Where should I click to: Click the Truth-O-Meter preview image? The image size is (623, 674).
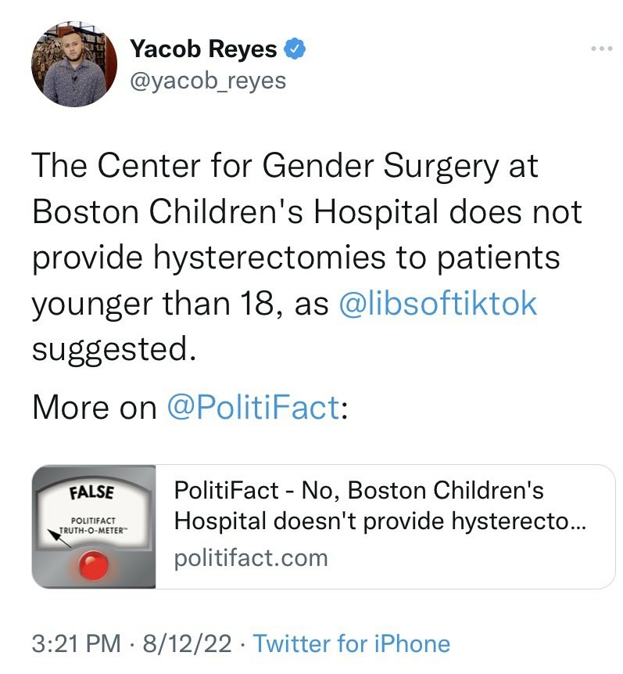coord(95,527)
